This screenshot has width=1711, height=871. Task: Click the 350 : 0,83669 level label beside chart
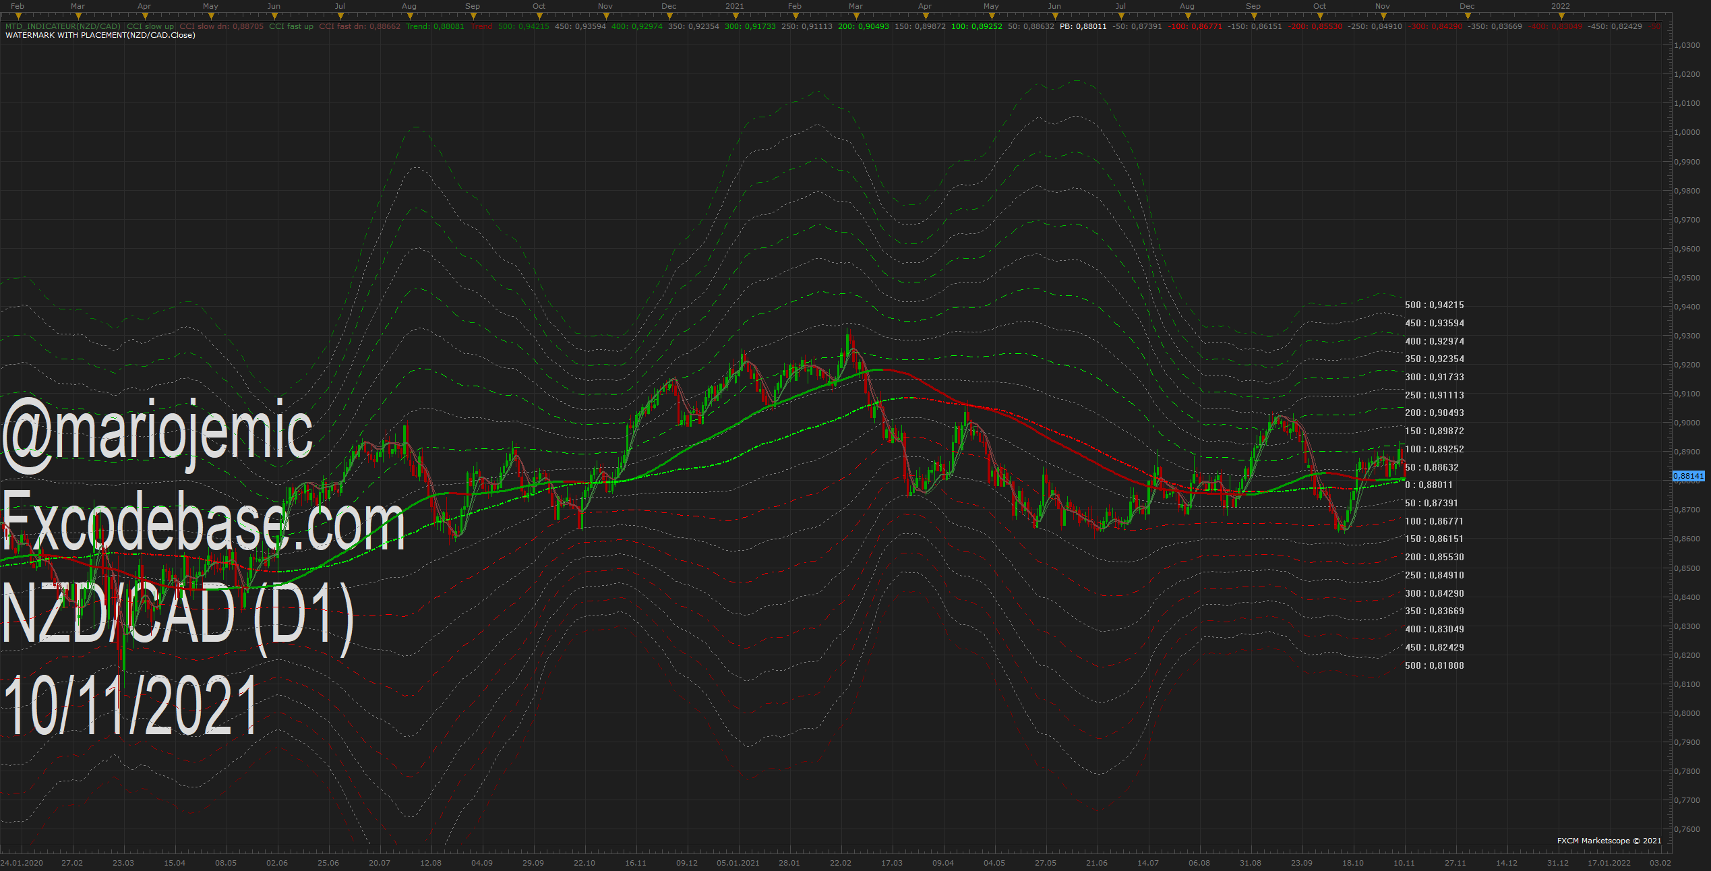(1435, 611)
